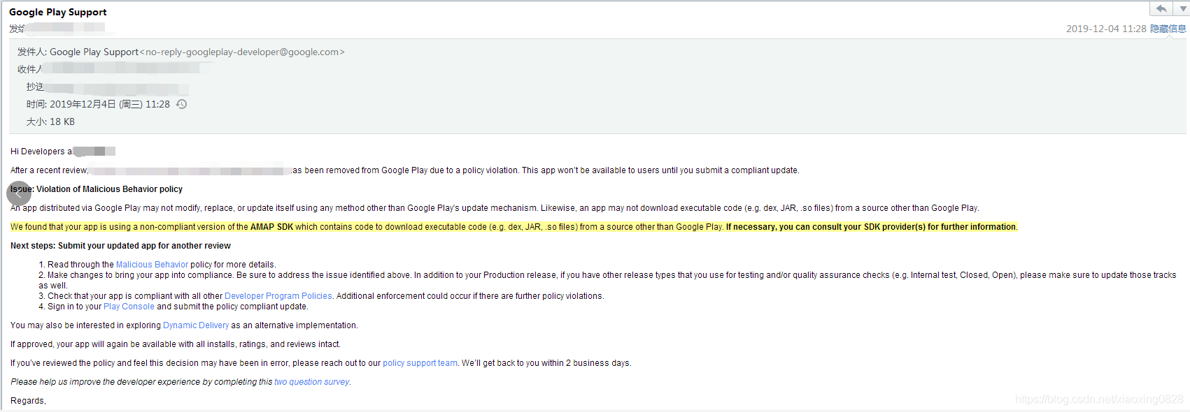This screenshot has width=1190, height=412.
Task: Open the reply options dropdown arrow
Action: [x=1182, y=9]
